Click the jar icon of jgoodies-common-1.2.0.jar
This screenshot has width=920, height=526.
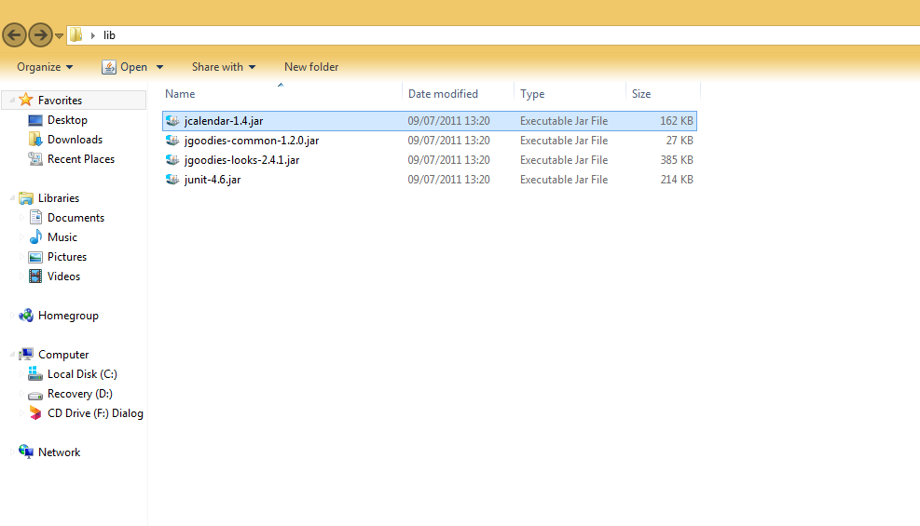click(x=172, y=140)
